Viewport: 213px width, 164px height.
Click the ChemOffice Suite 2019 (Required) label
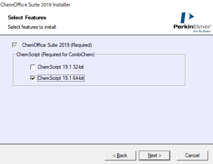[x=57, y=45]
